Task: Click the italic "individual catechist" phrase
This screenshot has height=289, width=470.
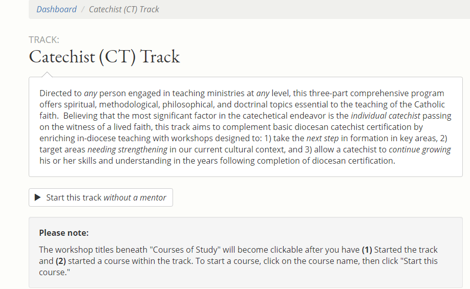Action: [x=385, y=116]
